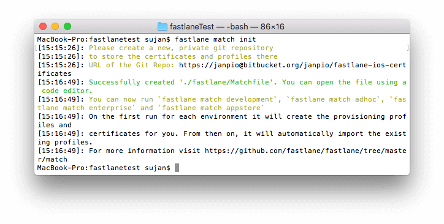Click the blue folder icon in title bar
This screenshot has width=444, height=224.
(163, 26)
